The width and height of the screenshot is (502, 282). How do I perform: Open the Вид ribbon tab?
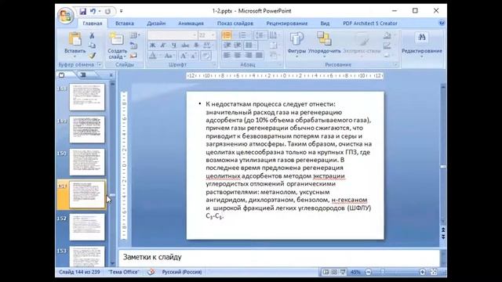tap(325, 23)
